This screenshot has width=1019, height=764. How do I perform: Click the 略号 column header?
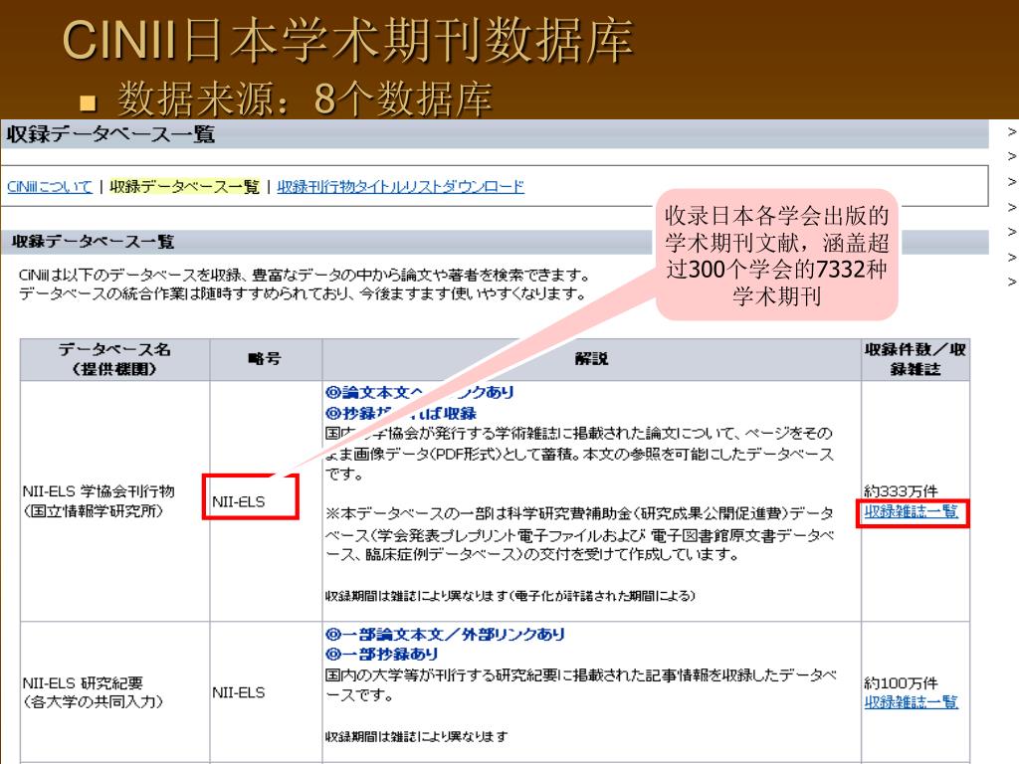265,359
